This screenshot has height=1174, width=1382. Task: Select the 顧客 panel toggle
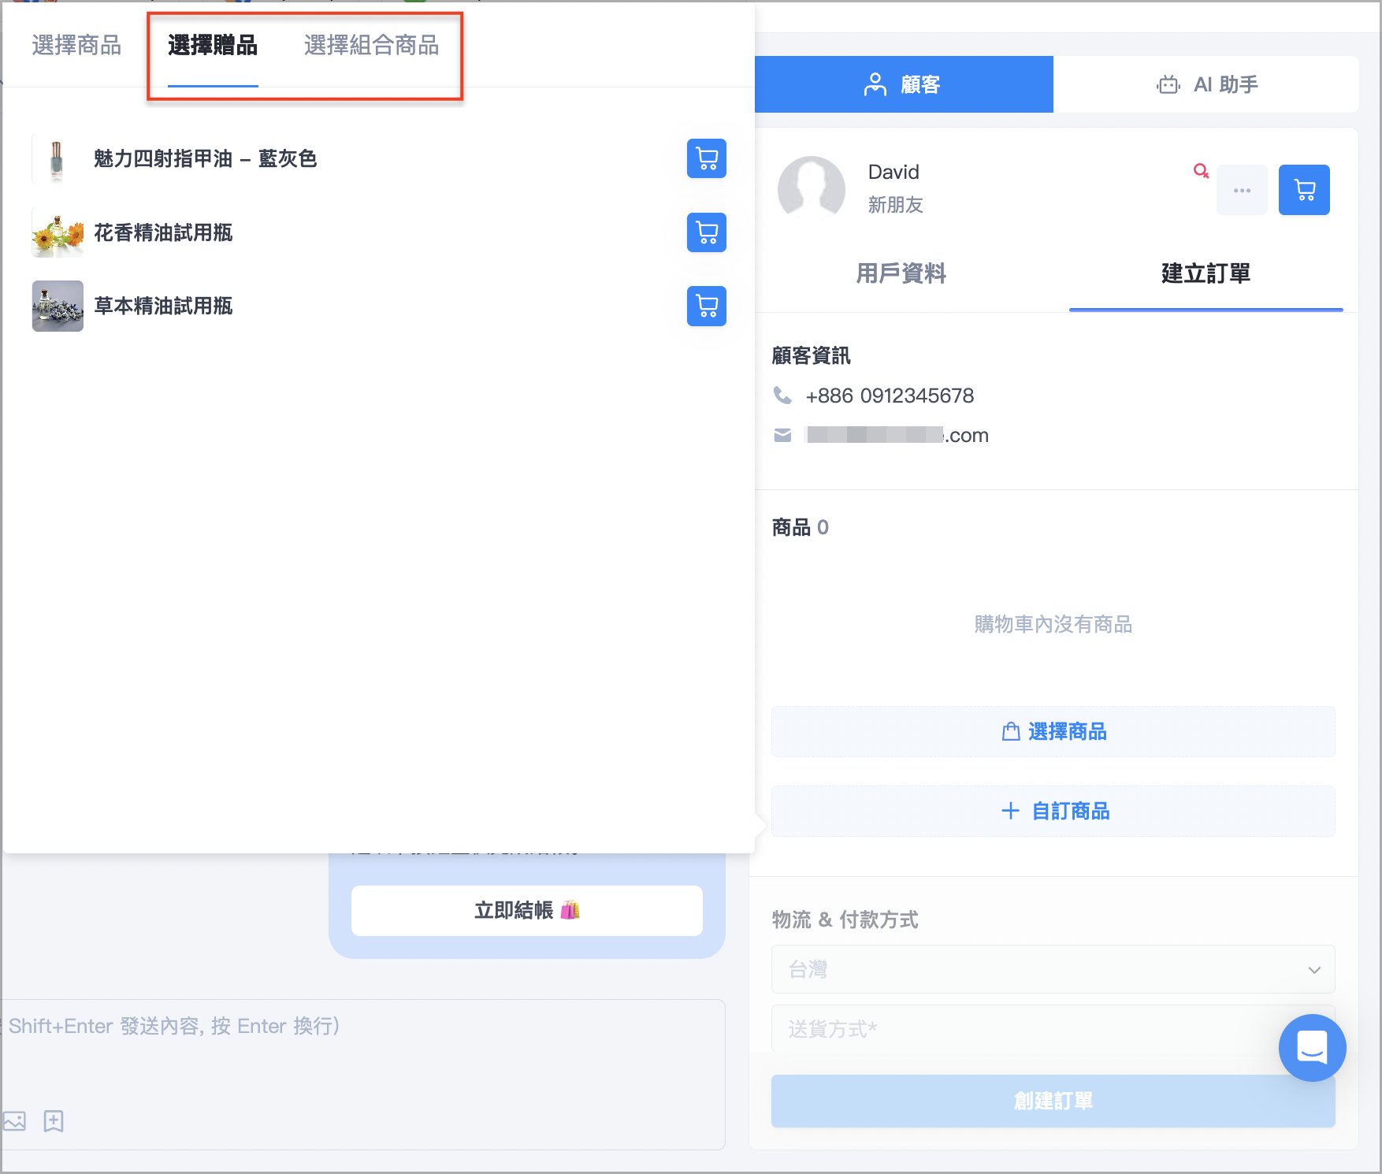(x=903, y=84)
